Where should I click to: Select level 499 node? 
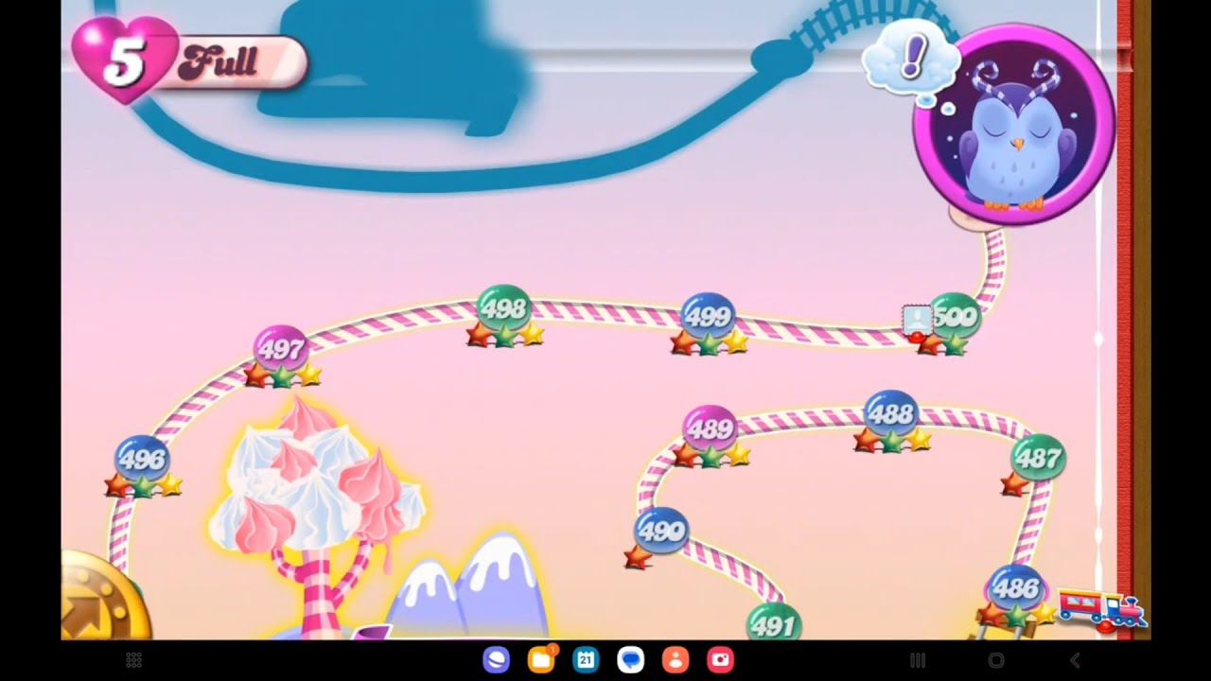coord(708,316)
